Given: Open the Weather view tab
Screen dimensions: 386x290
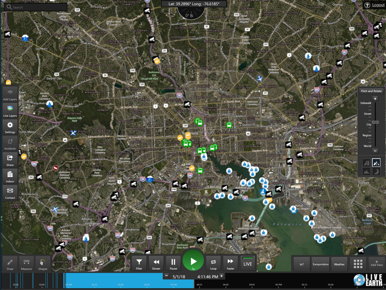Looking at the screenshot, I should click(339, 264).
